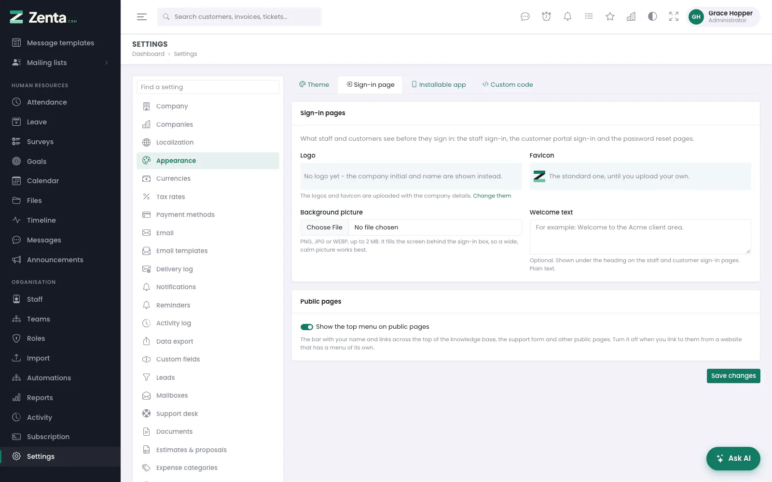Focus the Search customers, invoices, tickets field
The height and width of the screenshot is (482, 772).
click(x=239, y=17)
